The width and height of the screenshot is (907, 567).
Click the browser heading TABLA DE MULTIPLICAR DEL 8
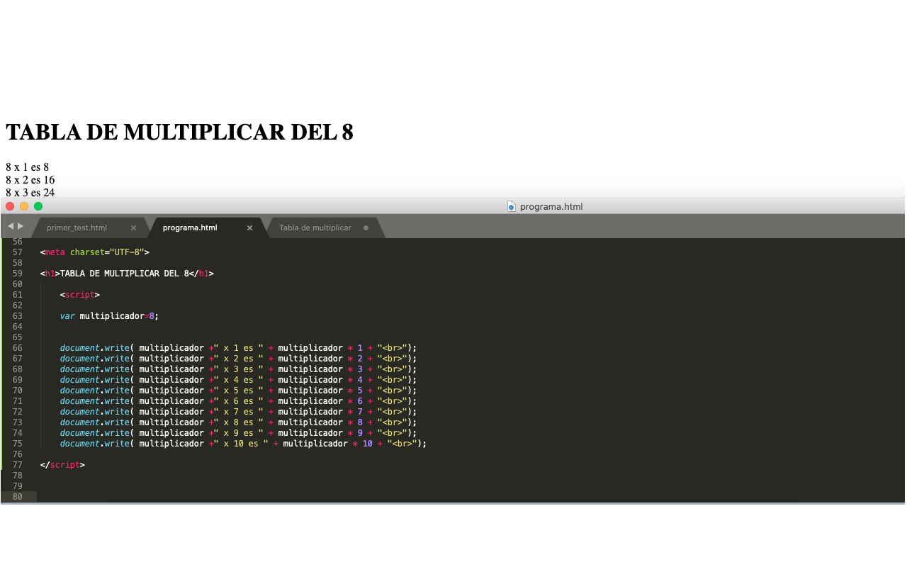pyautogui.click(x=179, y=132)
